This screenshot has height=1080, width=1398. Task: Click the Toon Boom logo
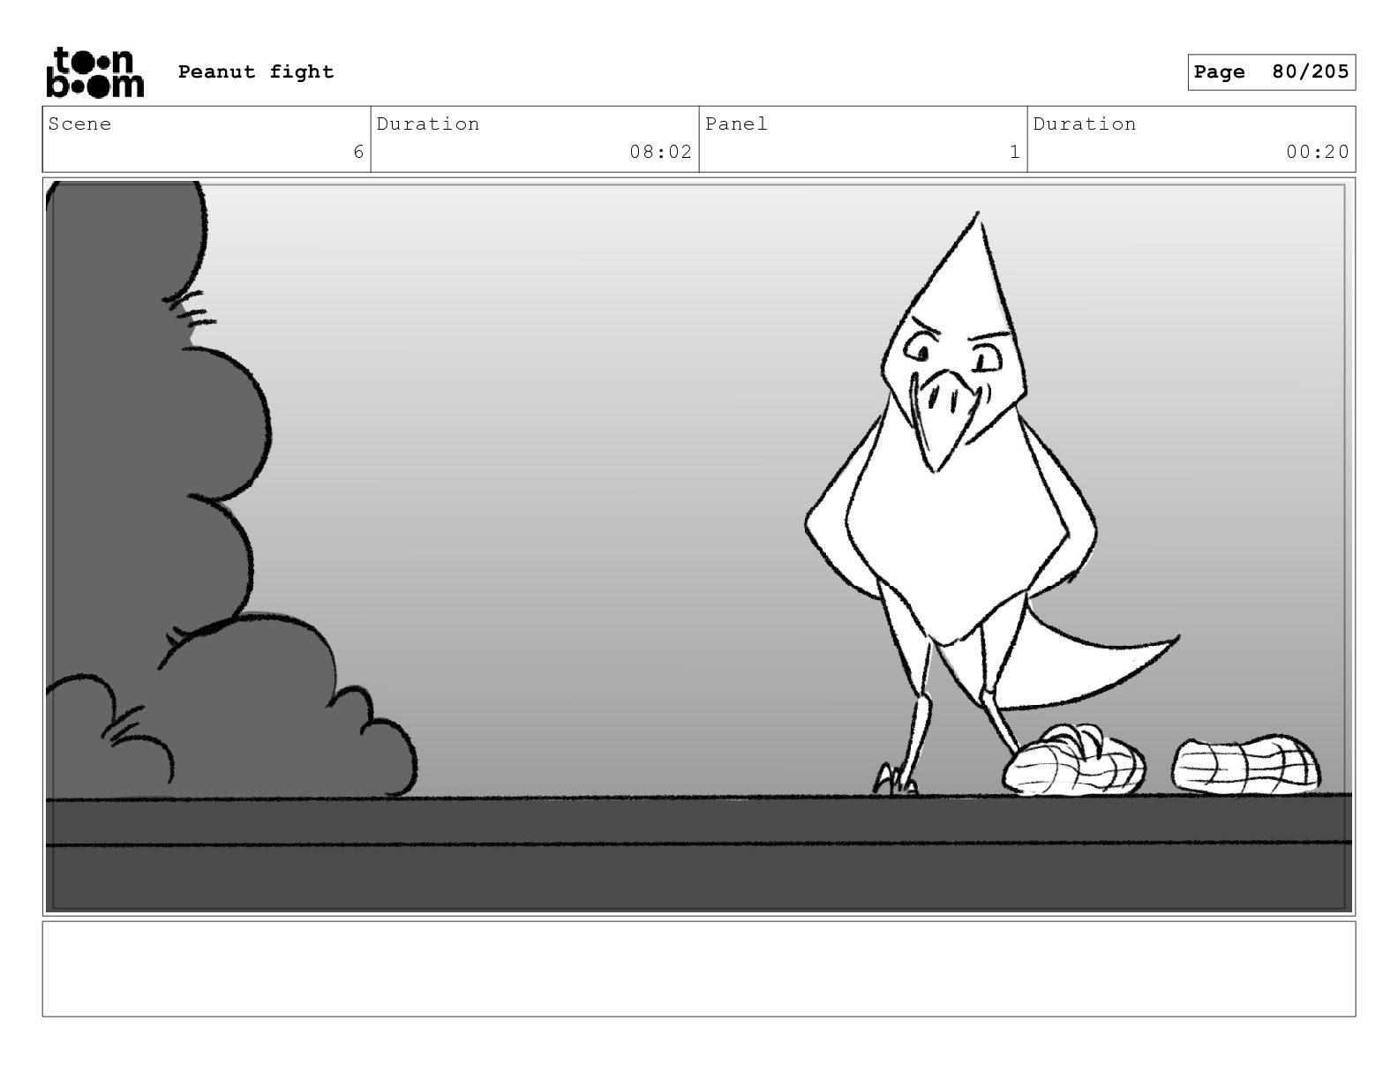tap(94, 71)
